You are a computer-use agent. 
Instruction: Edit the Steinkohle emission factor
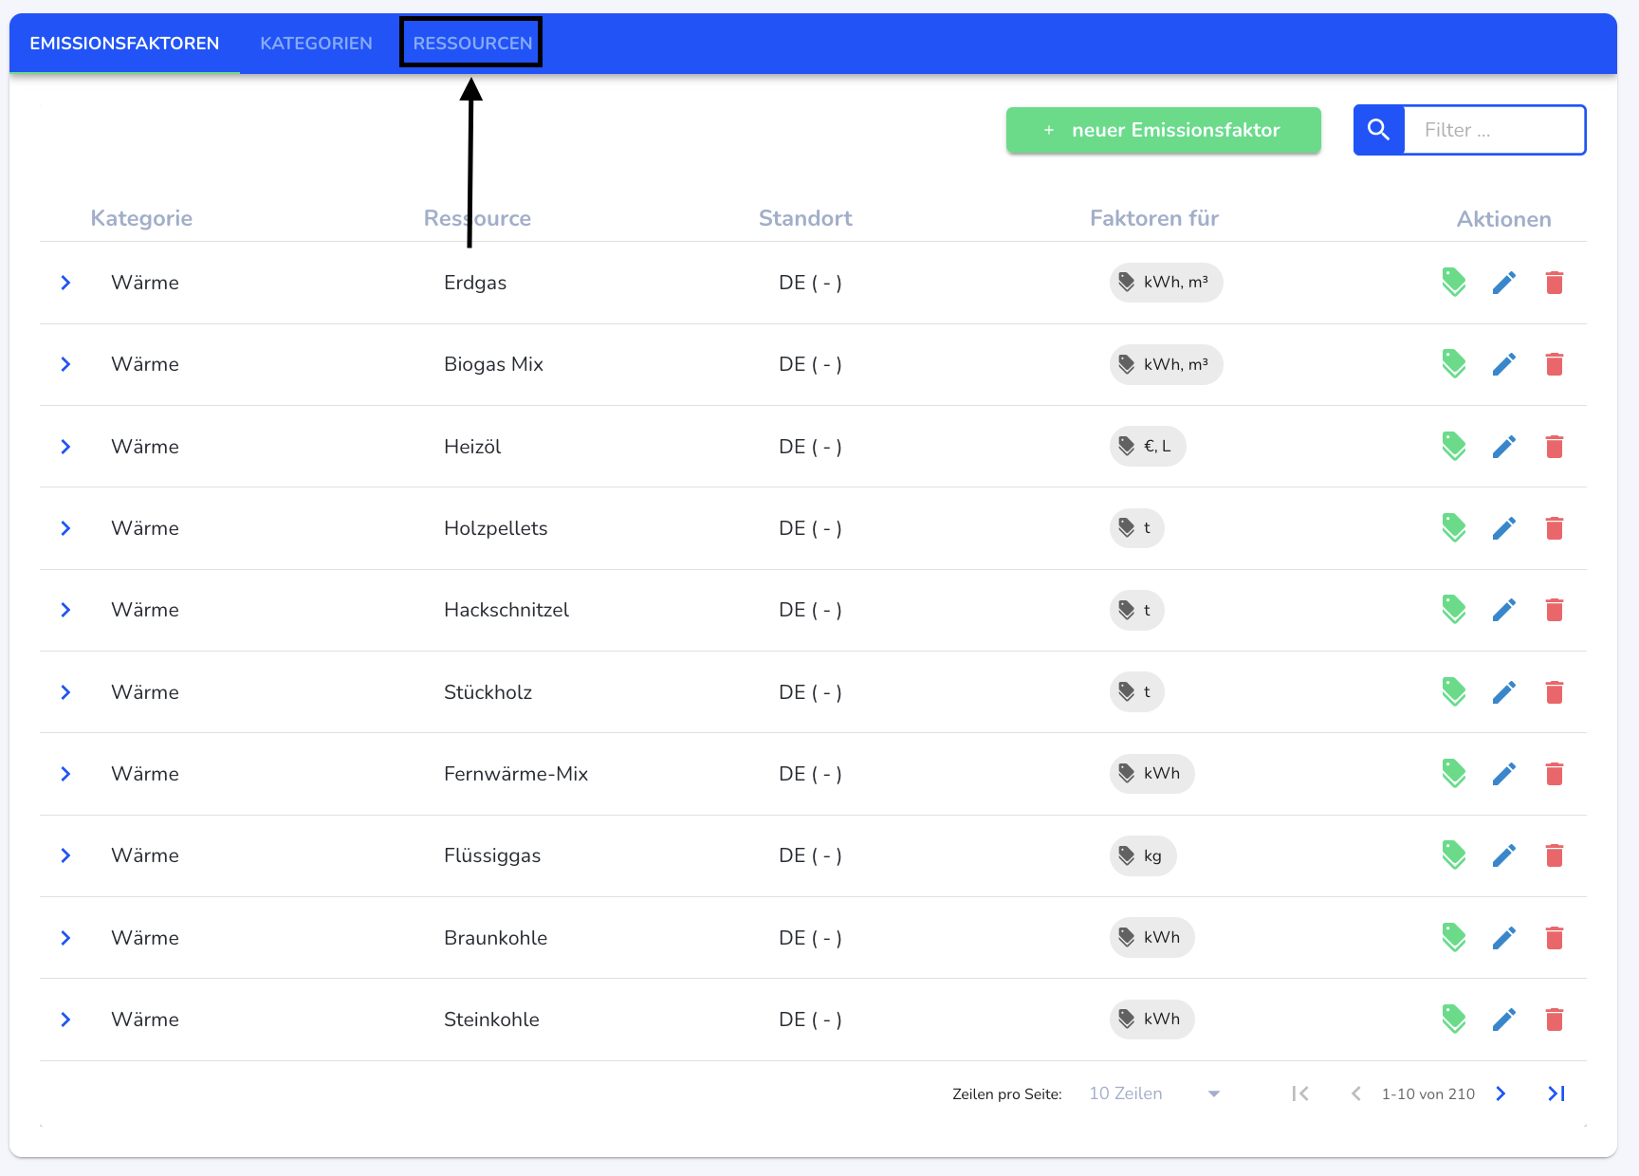[x=1504, y=1020]
